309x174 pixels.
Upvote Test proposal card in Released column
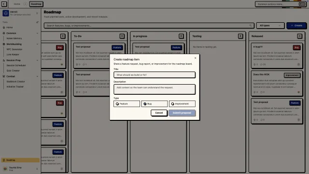[255, 120]
